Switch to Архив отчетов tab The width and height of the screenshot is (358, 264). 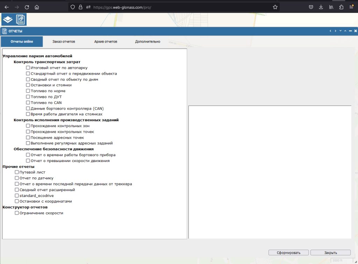[x=106, y=42]
